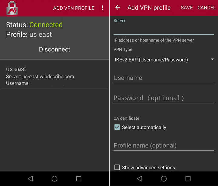The image size is (218, 186).
Task: Open the three-dot overflow menu
Action: [102, 8]
